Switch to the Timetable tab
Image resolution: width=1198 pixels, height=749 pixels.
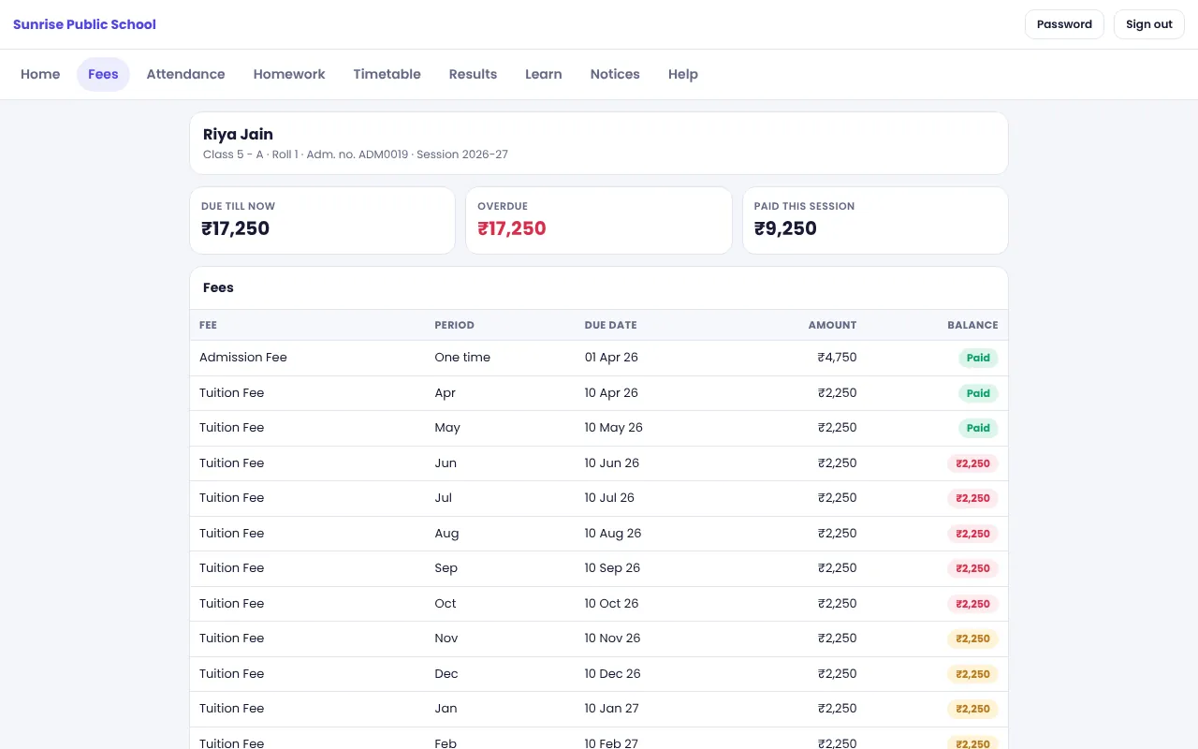[387, 74]
